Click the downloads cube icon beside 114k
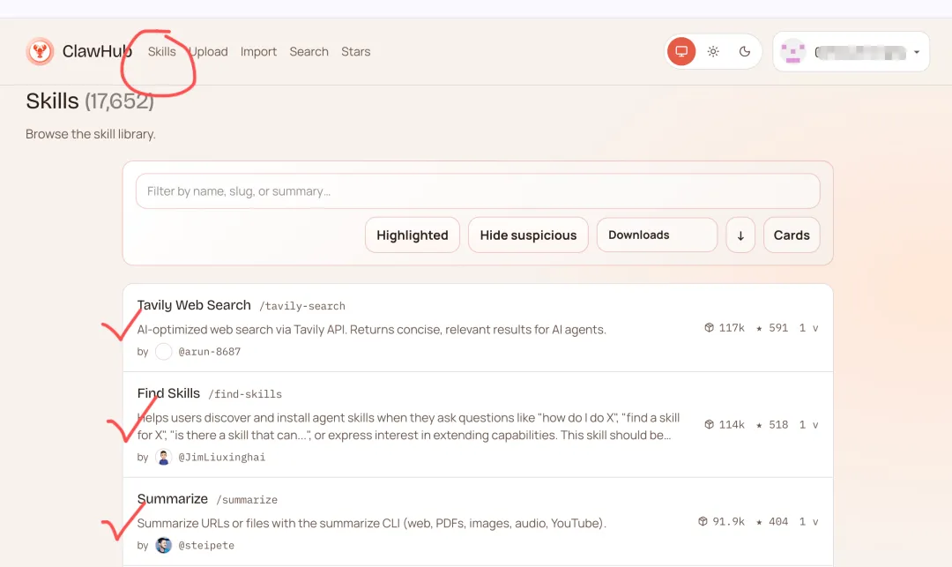This screenshot has width=952, height=567. pyautogui.click(x=709, y=424)
